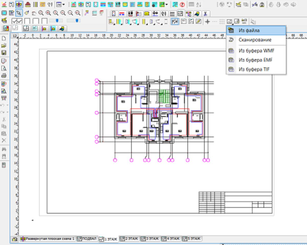Screen dimensions: 307x245
Task: Switch to the 'ПОДВАЛ' sheet tab
Action: [87, 239]
